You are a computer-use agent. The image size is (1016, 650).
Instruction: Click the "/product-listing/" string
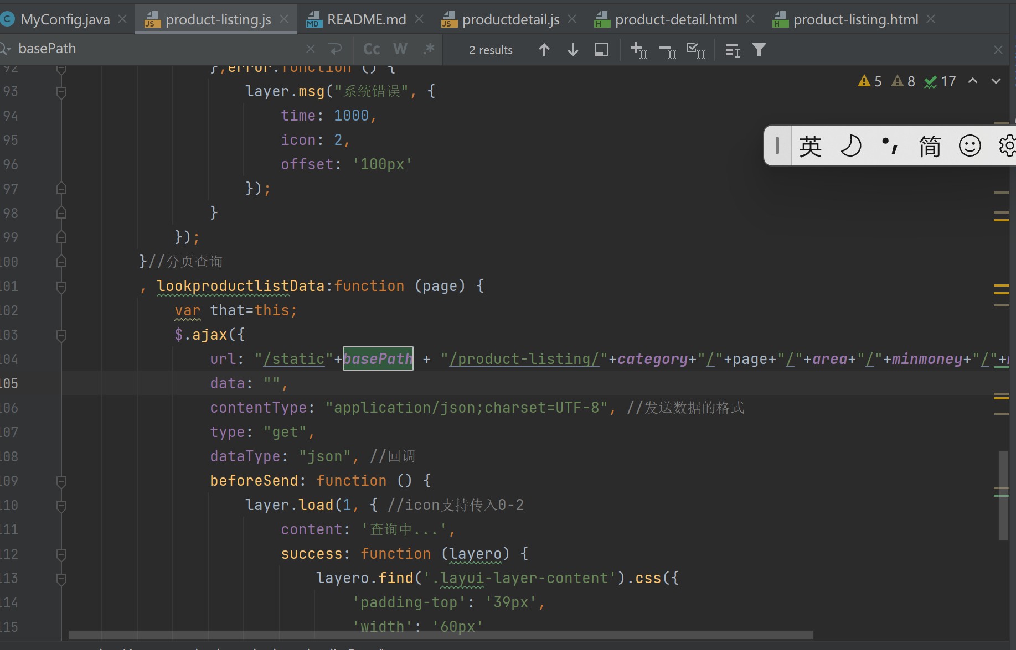[524, 359]
